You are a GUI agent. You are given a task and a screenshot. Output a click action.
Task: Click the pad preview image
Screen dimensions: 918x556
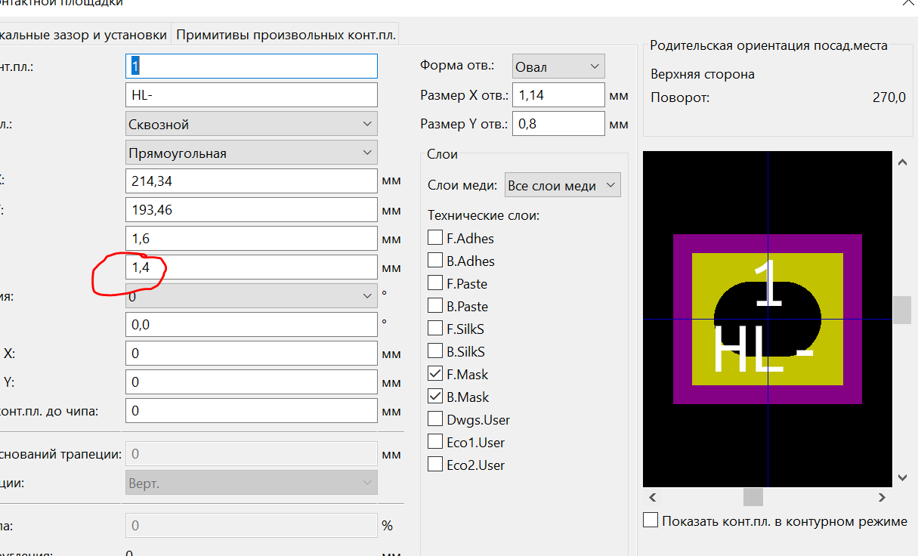pos(767,319)
